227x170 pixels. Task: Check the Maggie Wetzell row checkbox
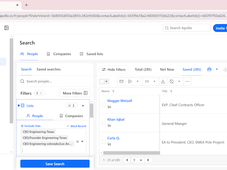(104, 104)
